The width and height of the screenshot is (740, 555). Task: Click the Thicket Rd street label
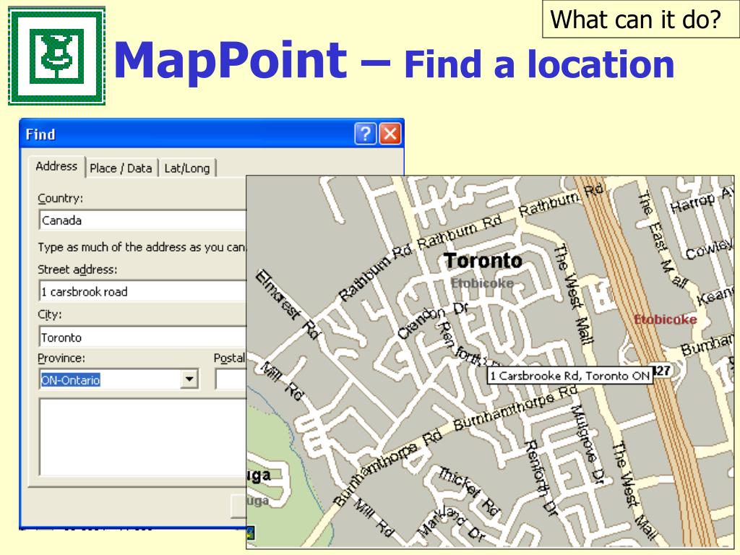468,491
